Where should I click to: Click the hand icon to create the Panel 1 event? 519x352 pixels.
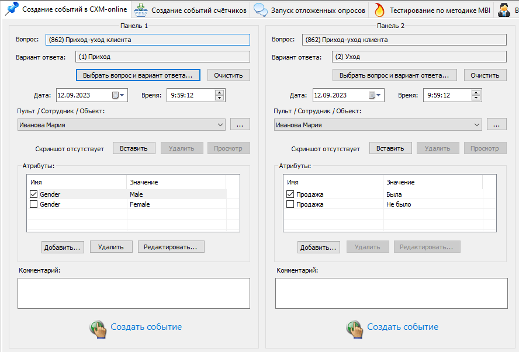98,328
